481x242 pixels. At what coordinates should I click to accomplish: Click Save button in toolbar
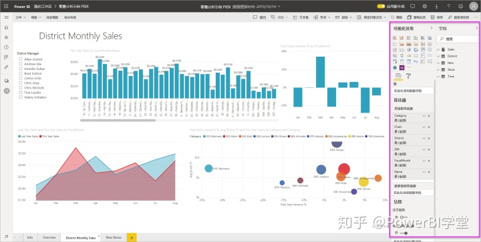coord(437,17)
